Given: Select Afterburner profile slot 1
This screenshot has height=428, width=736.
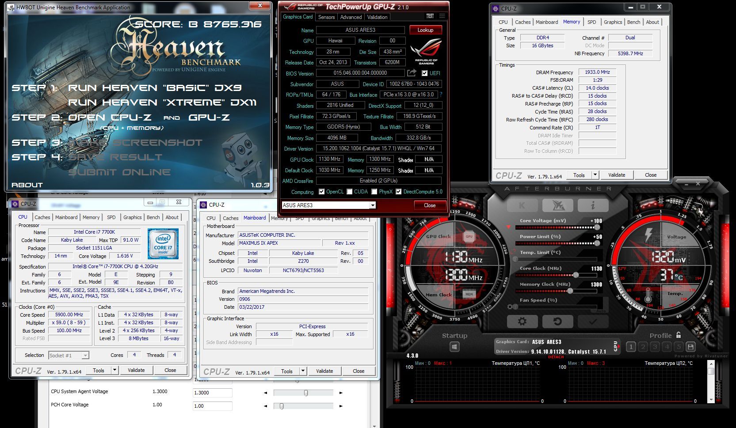Looking at the screenshot, I should pos(631,347).
